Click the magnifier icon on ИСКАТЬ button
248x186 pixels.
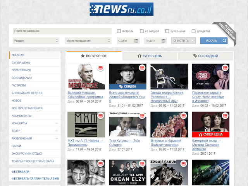[x=224, y=41]
